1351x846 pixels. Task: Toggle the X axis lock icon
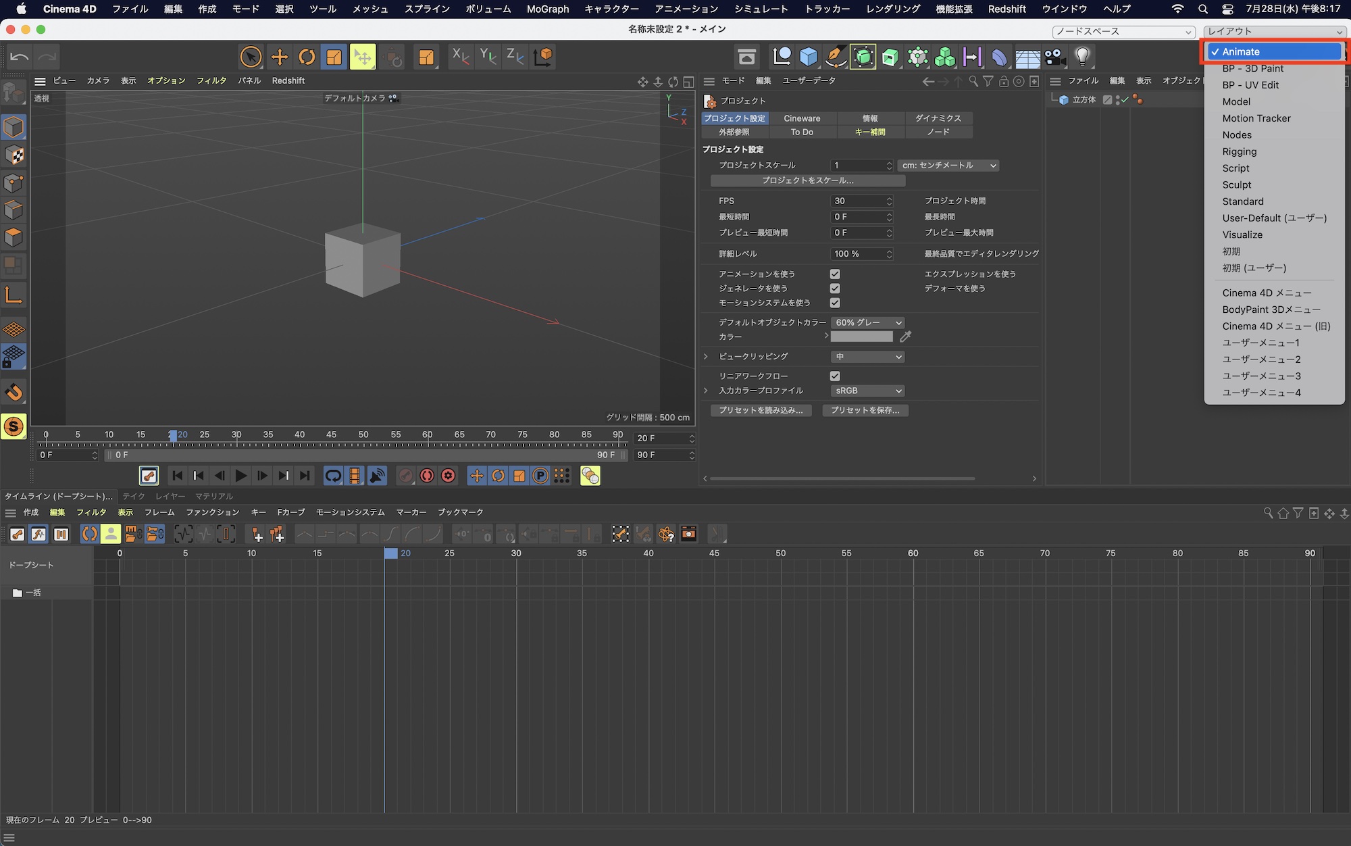click(x=461, y=57)
